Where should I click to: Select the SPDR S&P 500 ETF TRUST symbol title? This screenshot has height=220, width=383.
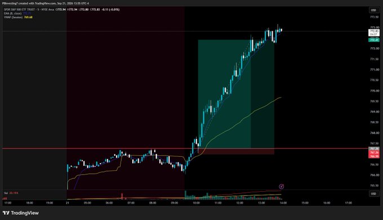coord(19,10)
